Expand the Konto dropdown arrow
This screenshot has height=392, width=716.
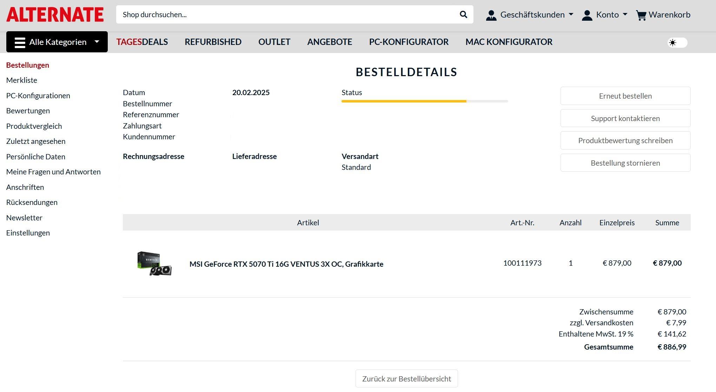click(625, 14)
